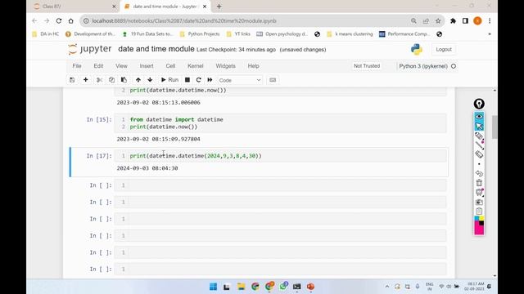This screenshot has width=524, height=294.
Task: Restart the kernel icon
Action: coord(198,80)
